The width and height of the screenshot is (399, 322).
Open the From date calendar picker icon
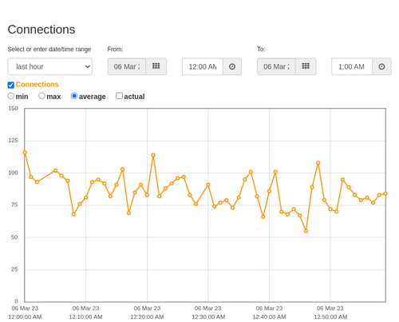click(156, 66)
